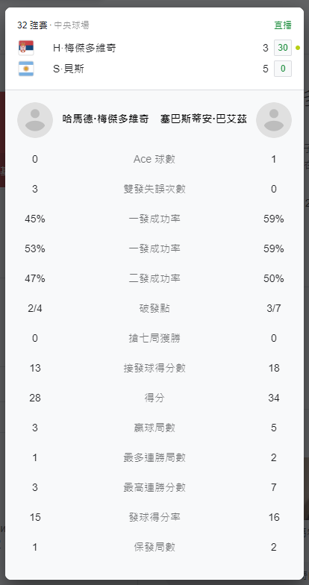Image resolution: width=309 pixels, height=585 pixels.
Task: Click the 破發點 stat label
Action: [154, 309]
